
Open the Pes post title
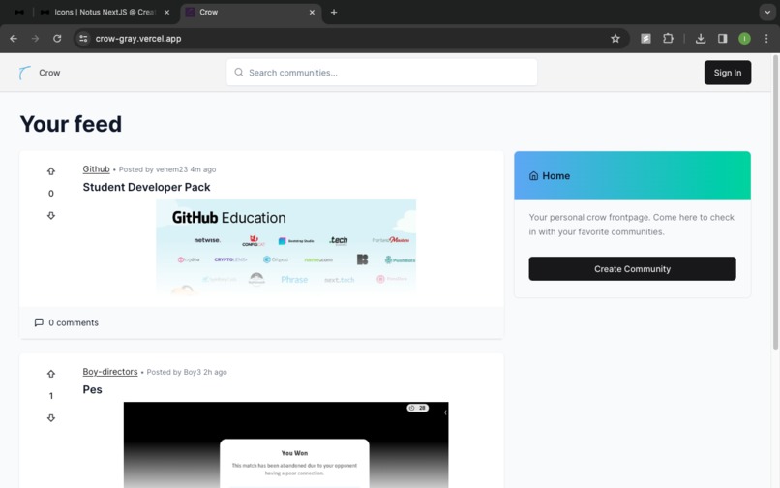pyautogui.click(x=92, y=390)
